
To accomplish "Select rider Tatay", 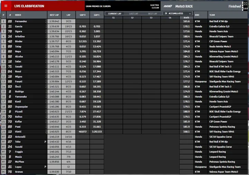I will coord(18,47).
